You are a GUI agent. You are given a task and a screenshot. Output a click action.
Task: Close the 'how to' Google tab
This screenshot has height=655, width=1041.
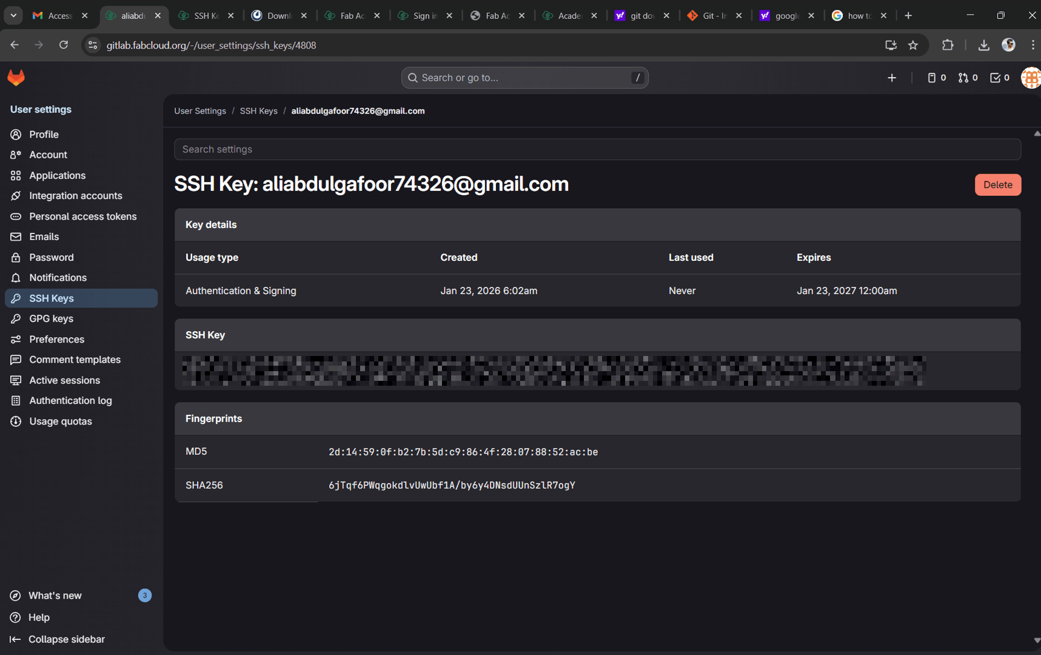click(x=883, y=16)
